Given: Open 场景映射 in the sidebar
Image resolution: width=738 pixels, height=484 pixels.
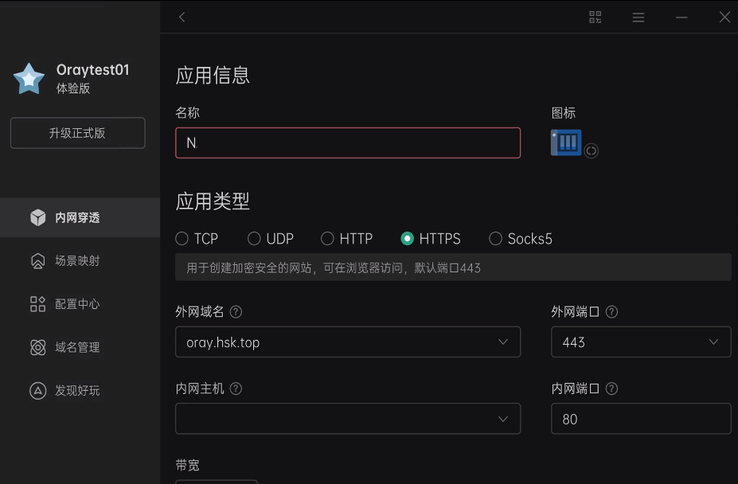Looking at the screenshot, I should (x=76, y=261).
